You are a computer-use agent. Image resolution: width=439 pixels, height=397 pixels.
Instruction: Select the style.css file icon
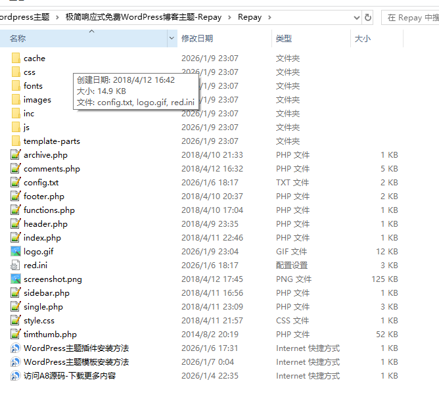pos(16,321)
